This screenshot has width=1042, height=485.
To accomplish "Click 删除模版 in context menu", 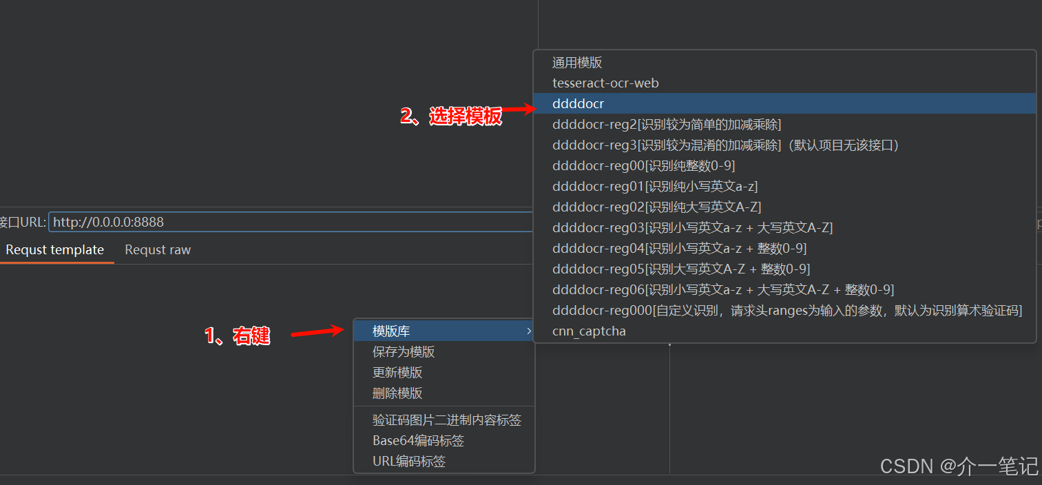I will point(444,393).
